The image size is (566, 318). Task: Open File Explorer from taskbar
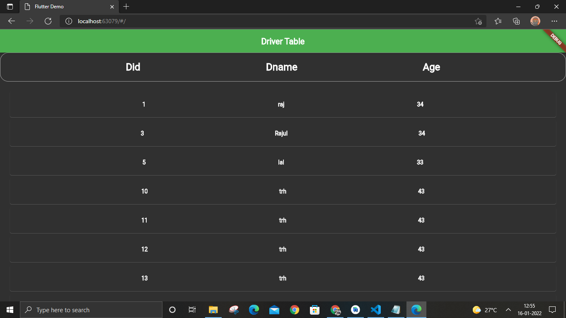213,310
